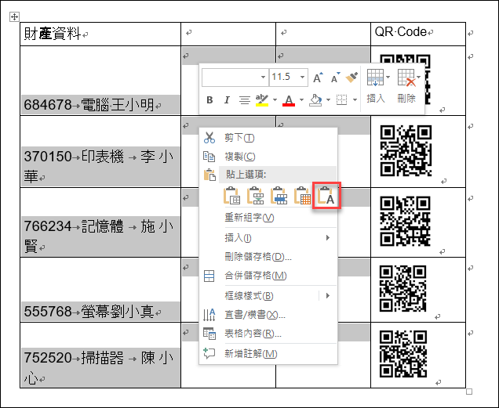Click the 370150 印表機 李小華 cell
Screen dimensions: 499x408
coord(100,152)
